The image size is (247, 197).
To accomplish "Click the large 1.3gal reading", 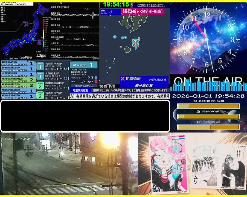I will point(41,56).
